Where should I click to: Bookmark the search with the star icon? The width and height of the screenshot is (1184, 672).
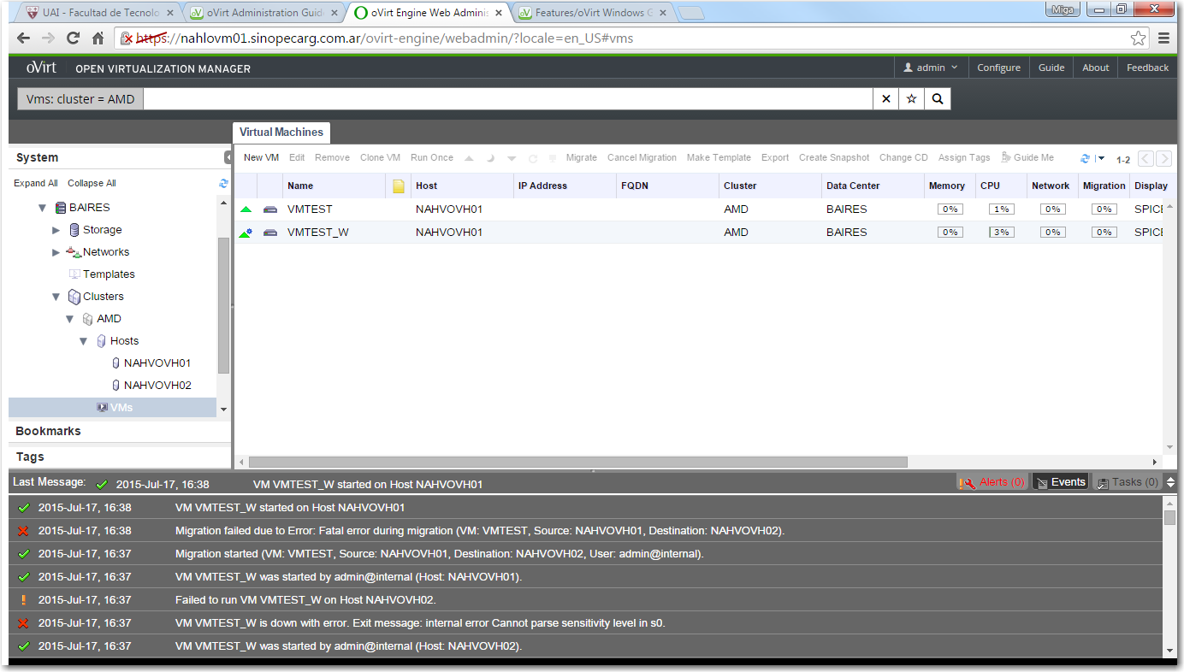911,99
